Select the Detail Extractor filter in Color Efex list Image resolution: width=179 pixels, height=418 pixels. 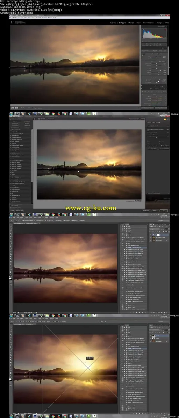tap(15, 157)
